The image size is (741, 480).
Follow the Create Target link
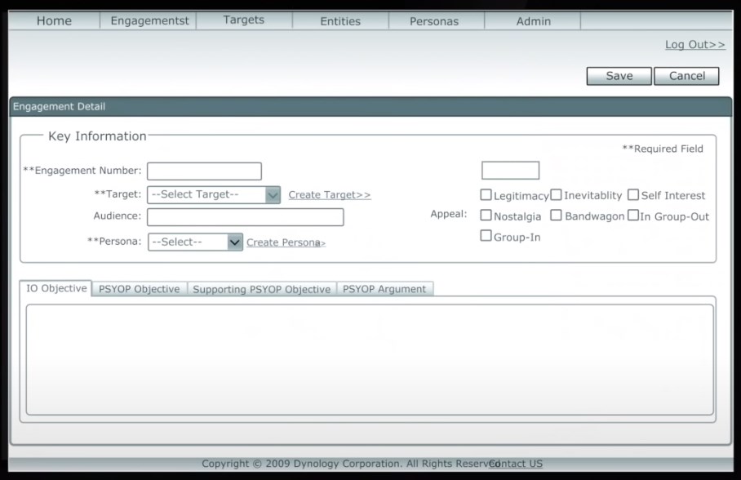(330, 195)
